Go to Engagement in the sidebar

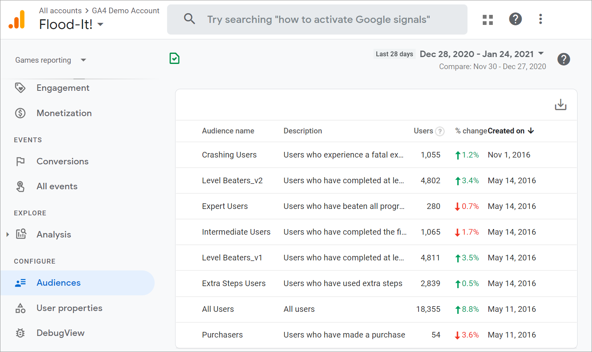pos(63,88)
